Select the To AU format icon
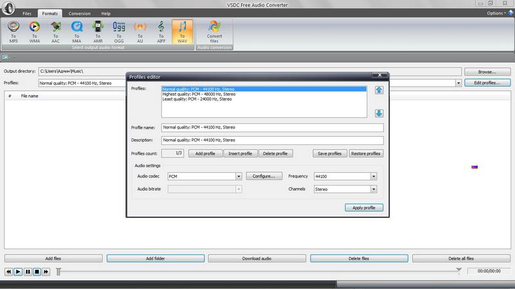 coord(140,31)
